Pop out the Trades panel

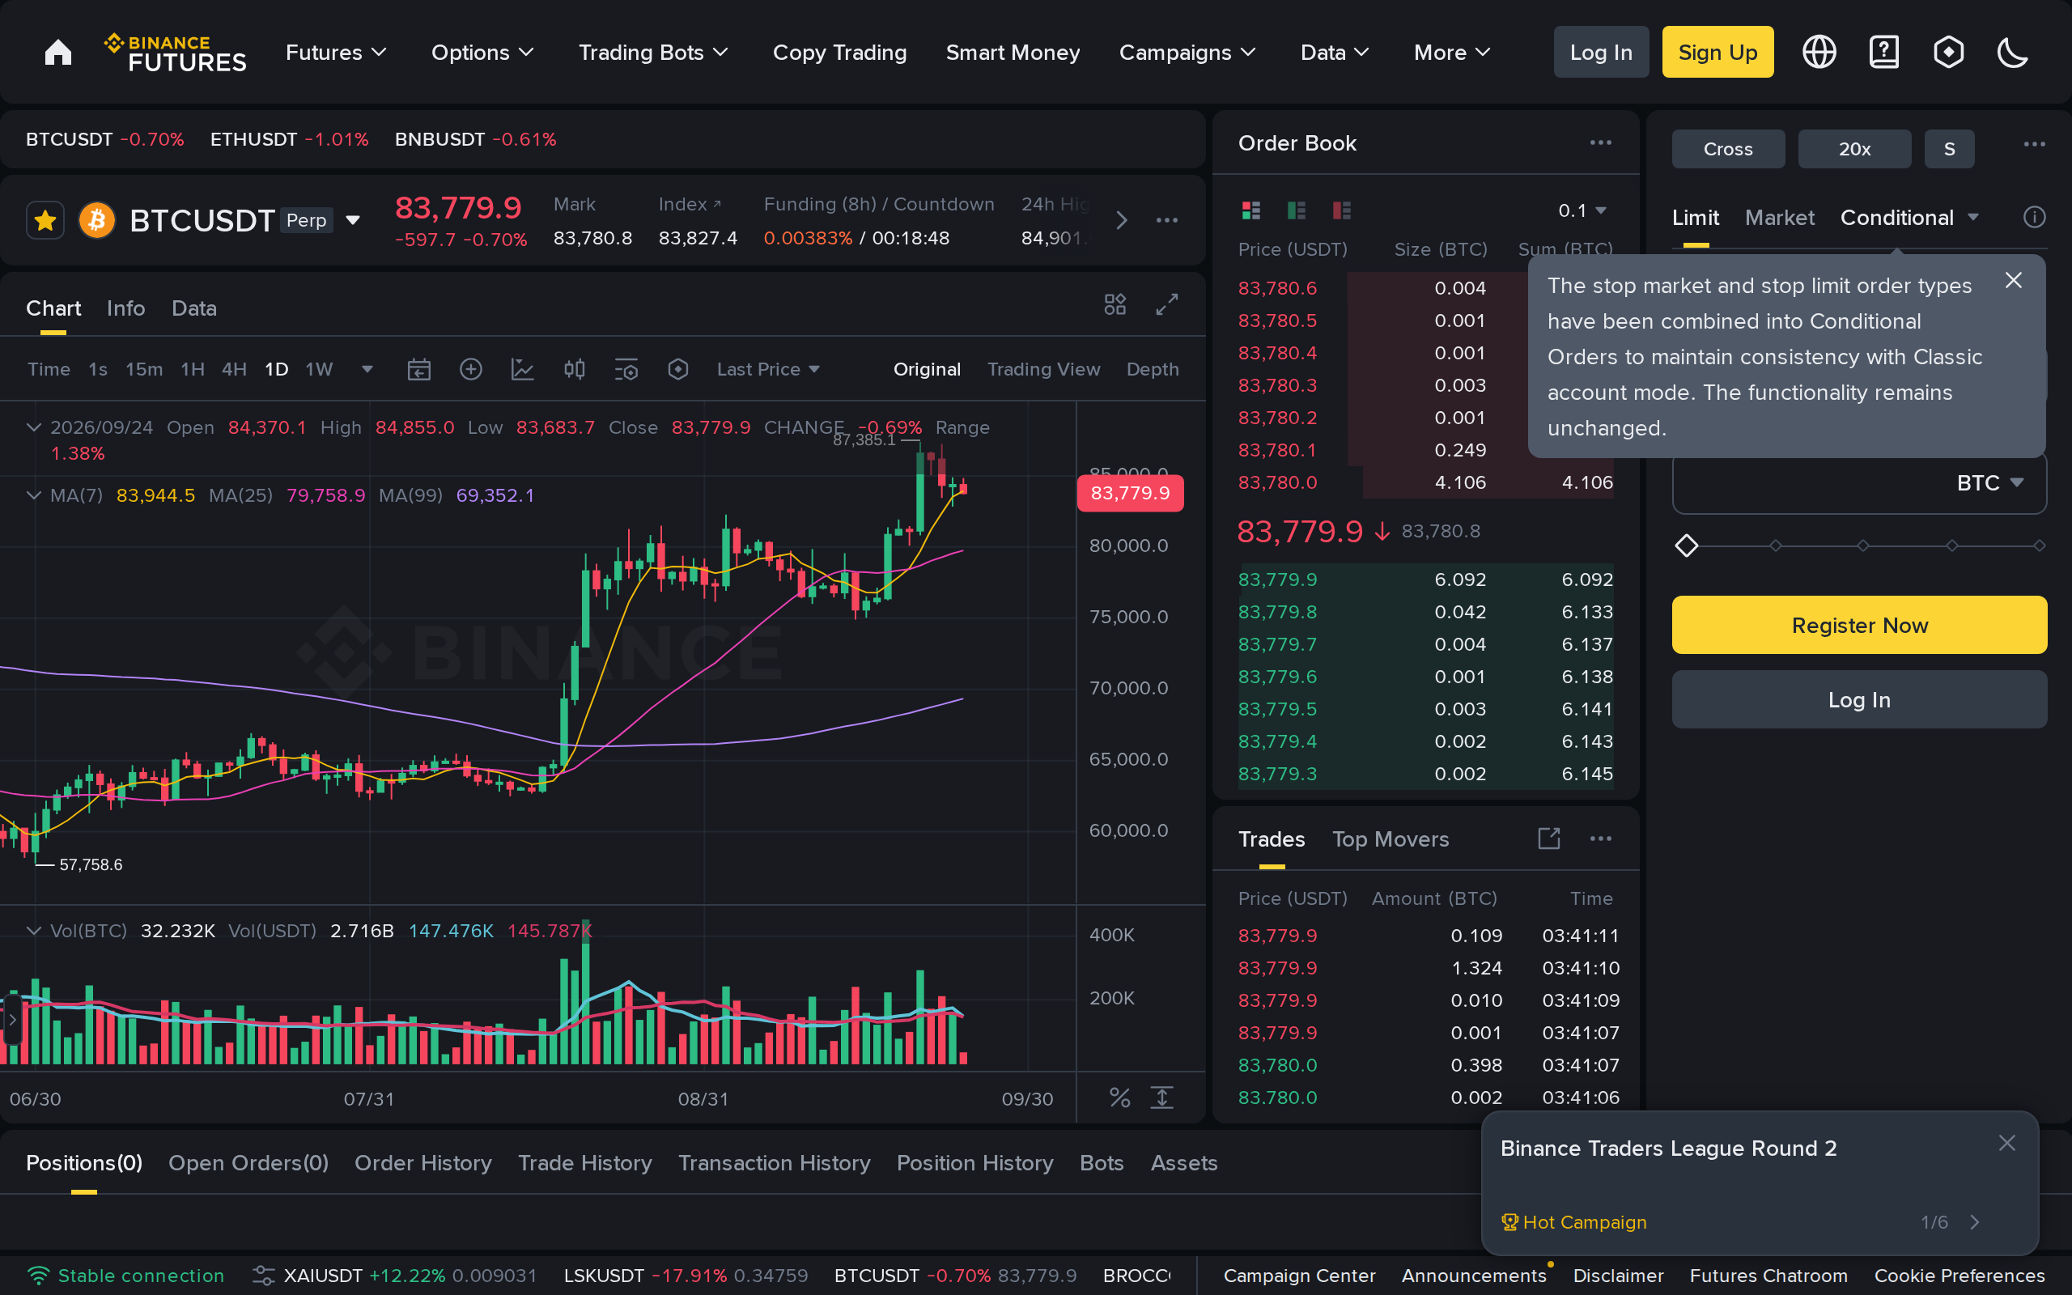1549,839
